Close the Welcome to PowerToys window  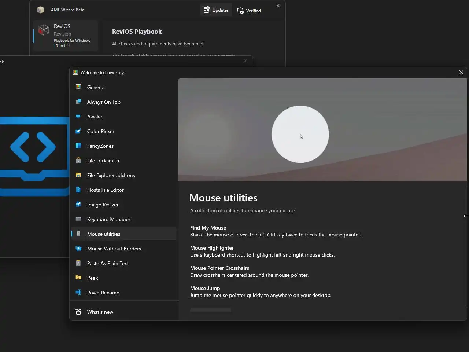point(461,72)
